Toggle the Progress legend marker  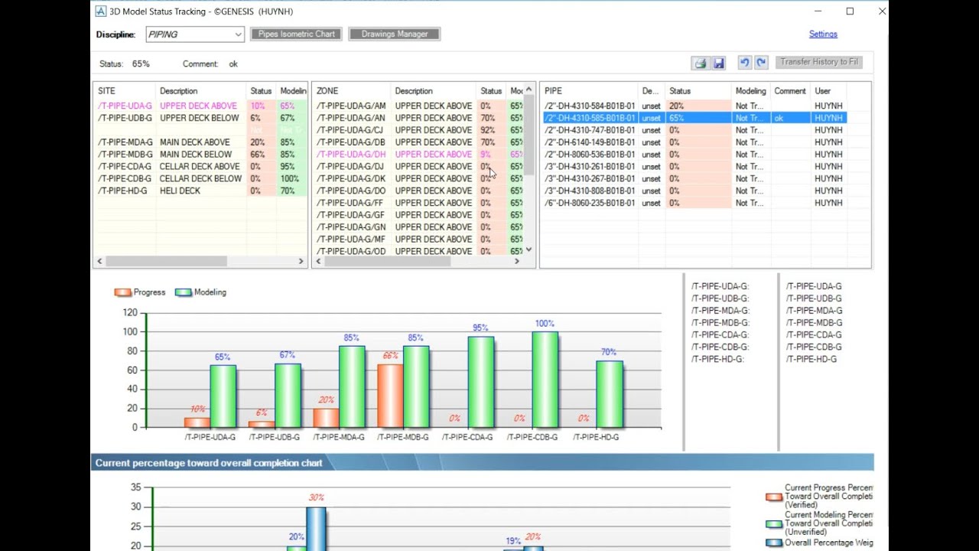[122, 292]
